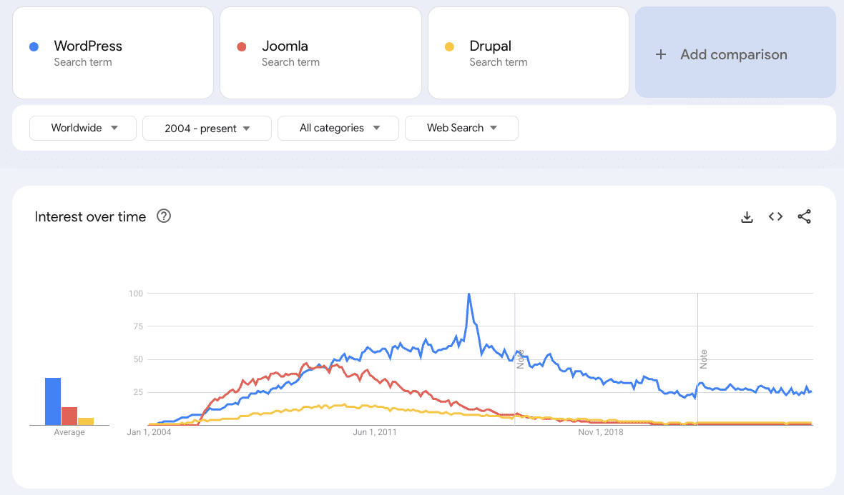Click the yellow Drupal color dot

(x=449, y=47)
